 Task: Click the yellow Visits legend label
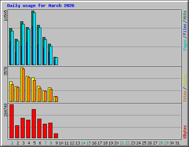(x=185, y=80)
